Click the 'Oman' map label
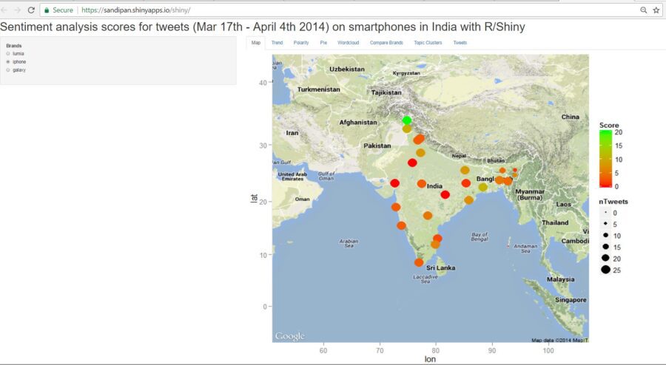 pos(303,199)
